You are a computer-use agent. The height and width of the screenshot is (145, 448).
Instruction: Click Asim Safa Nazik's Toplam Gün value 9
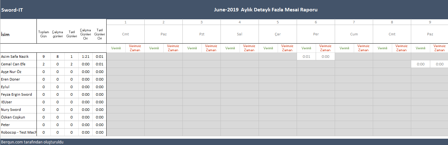coord(43,57)
